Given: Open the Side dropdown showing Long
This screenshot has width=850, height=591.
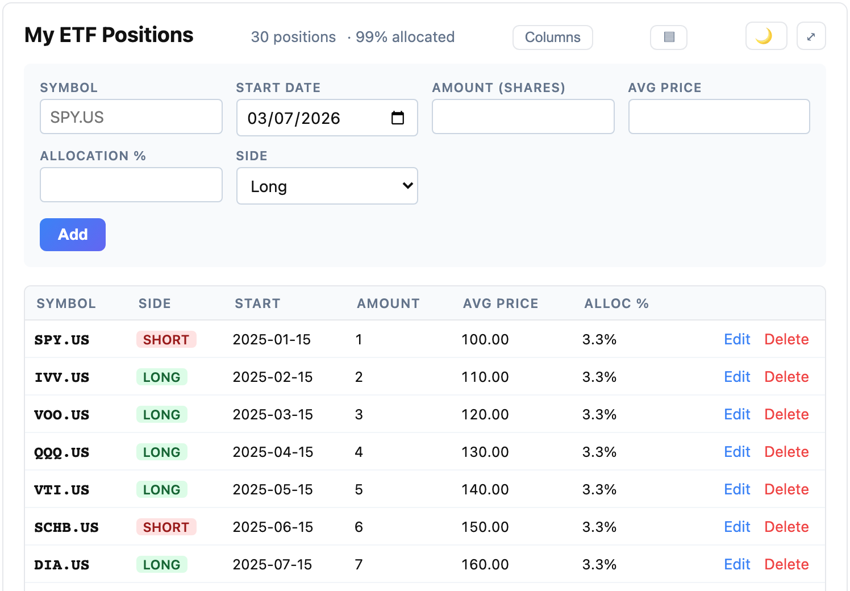Looking at the screenshot, I should [x=327, y=186].
